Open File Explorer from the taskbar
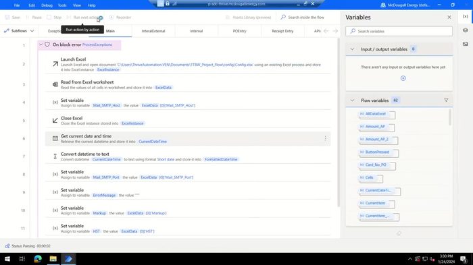 [53, 259]
